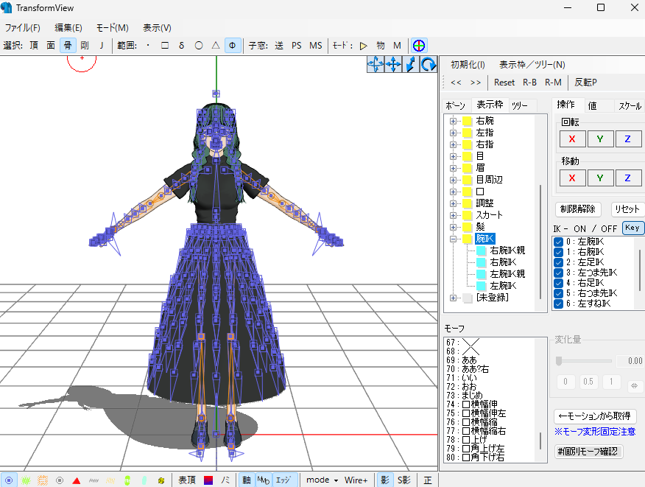Screen dimensions: 645x487
Task: Uncheck the 2 : 左足IK checkbox
Action: pyautogui.click(x=558, y=262)
